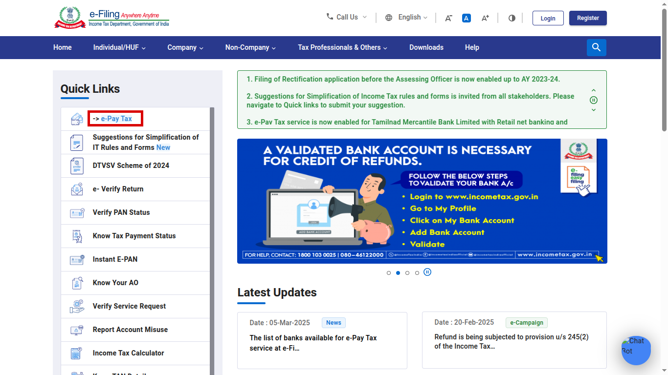The width and height of the screenshot is (668, 375).
Task: Expand the Individual/HUF menu
Action: pyautogui.click(x=119, y=47)
